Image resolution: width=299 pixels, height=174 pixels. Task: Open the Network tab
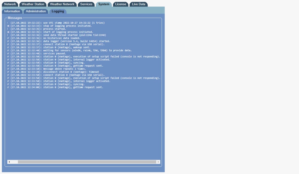[10, 4]
